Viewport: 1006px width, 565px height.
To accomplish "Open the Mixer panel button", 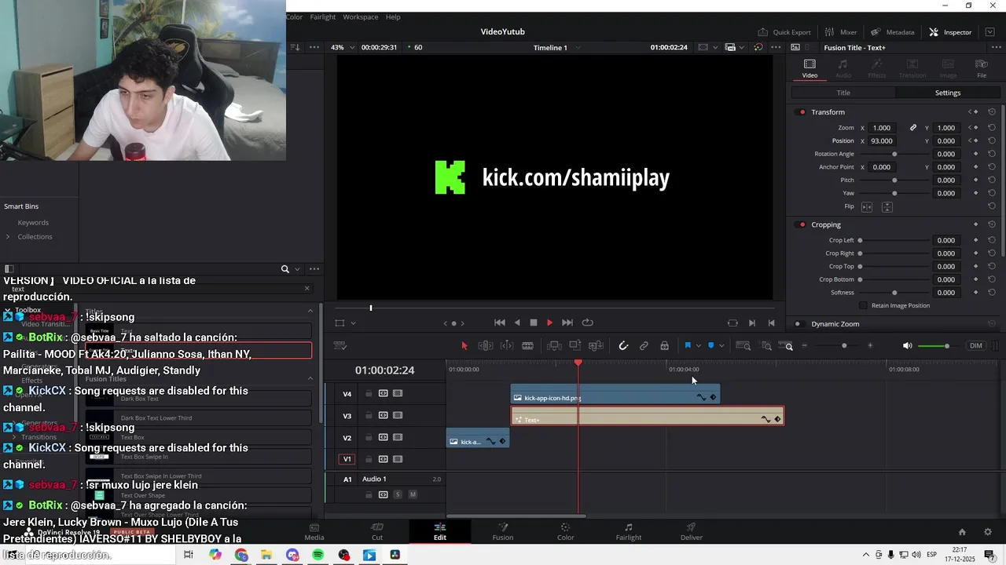I will pos(841,32).
